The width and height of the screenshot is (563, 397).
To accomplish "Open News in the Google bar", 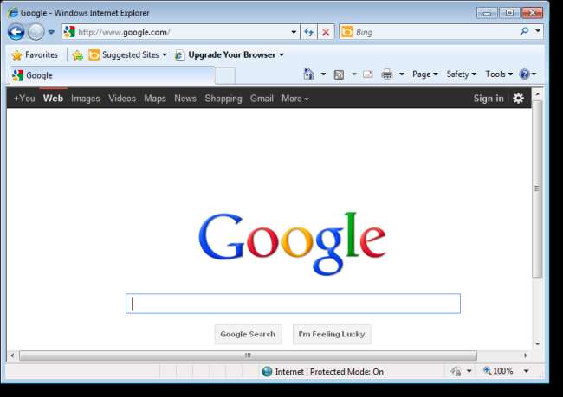I will coord(185,99).
